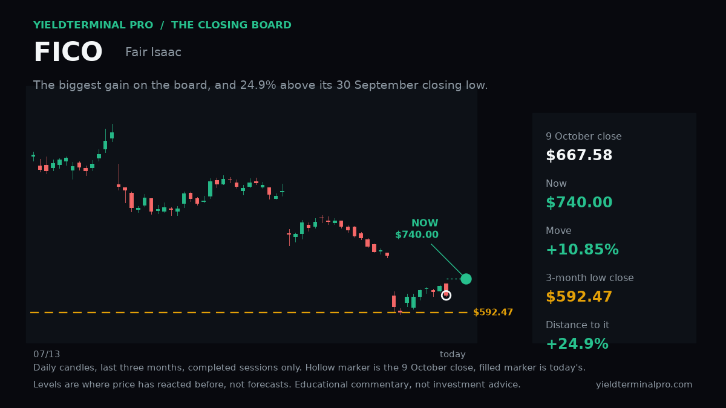
Task: Click the +10.85% Move figure
Action: pyautogui.click(x=582, y=250)
